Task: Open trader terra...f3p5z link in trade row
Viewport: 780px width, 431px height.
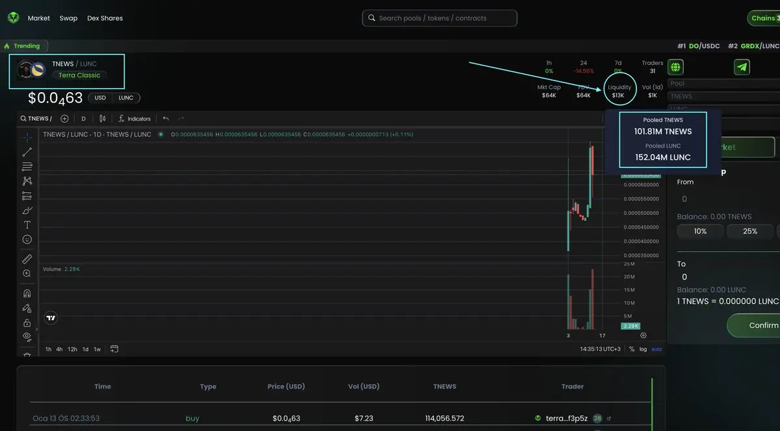Action: click(x=567, y=419)
